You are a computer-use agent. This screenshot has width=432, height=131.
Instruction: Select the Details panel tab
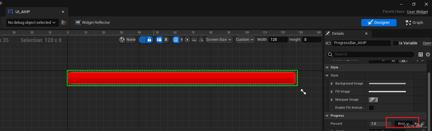point(348,33)
